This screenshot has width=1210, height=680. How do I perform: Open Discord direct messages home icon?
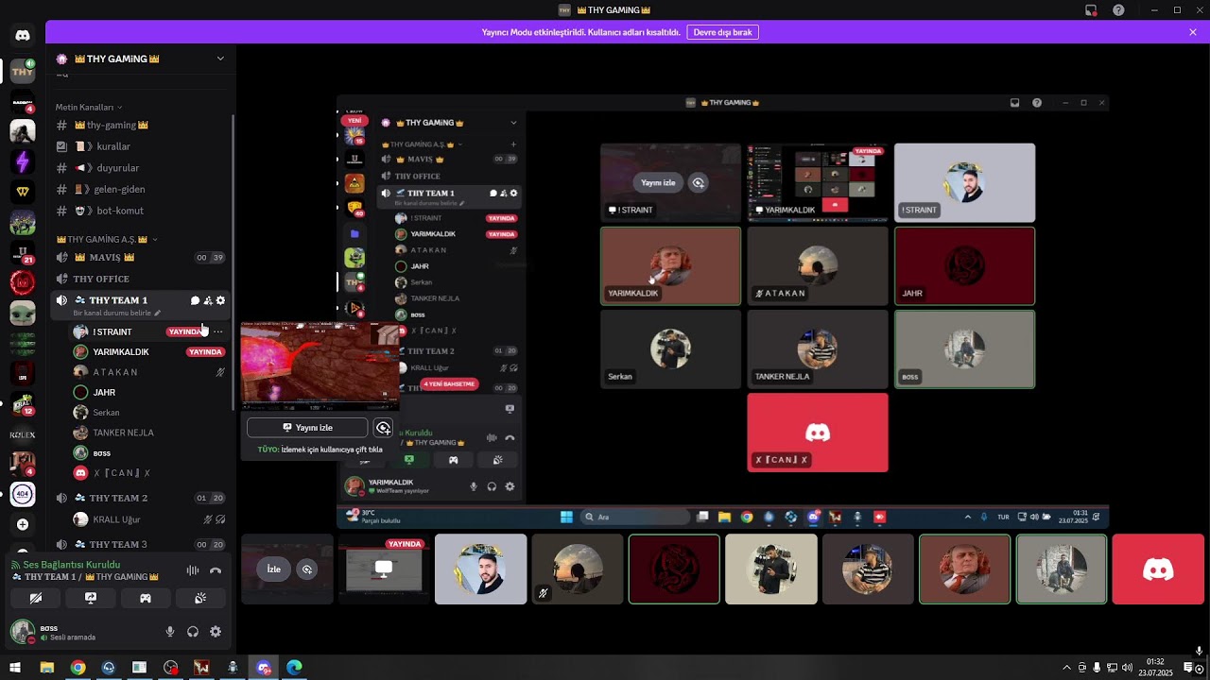click(x=23, y=36)
